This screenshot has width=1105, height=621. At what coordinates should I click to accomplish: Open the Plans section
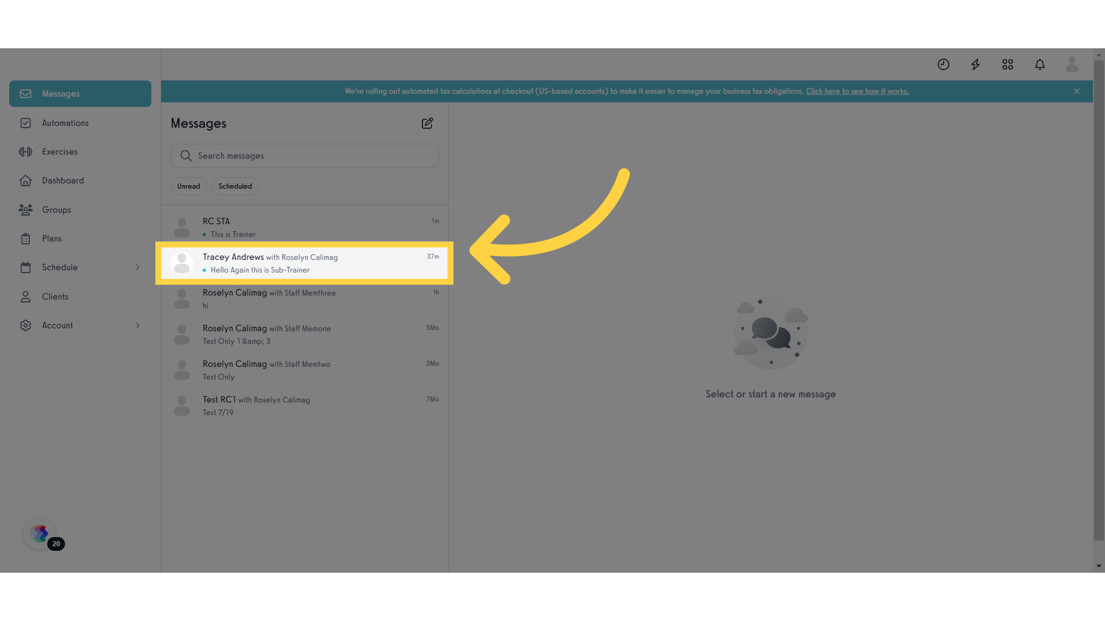coord(52,239)
